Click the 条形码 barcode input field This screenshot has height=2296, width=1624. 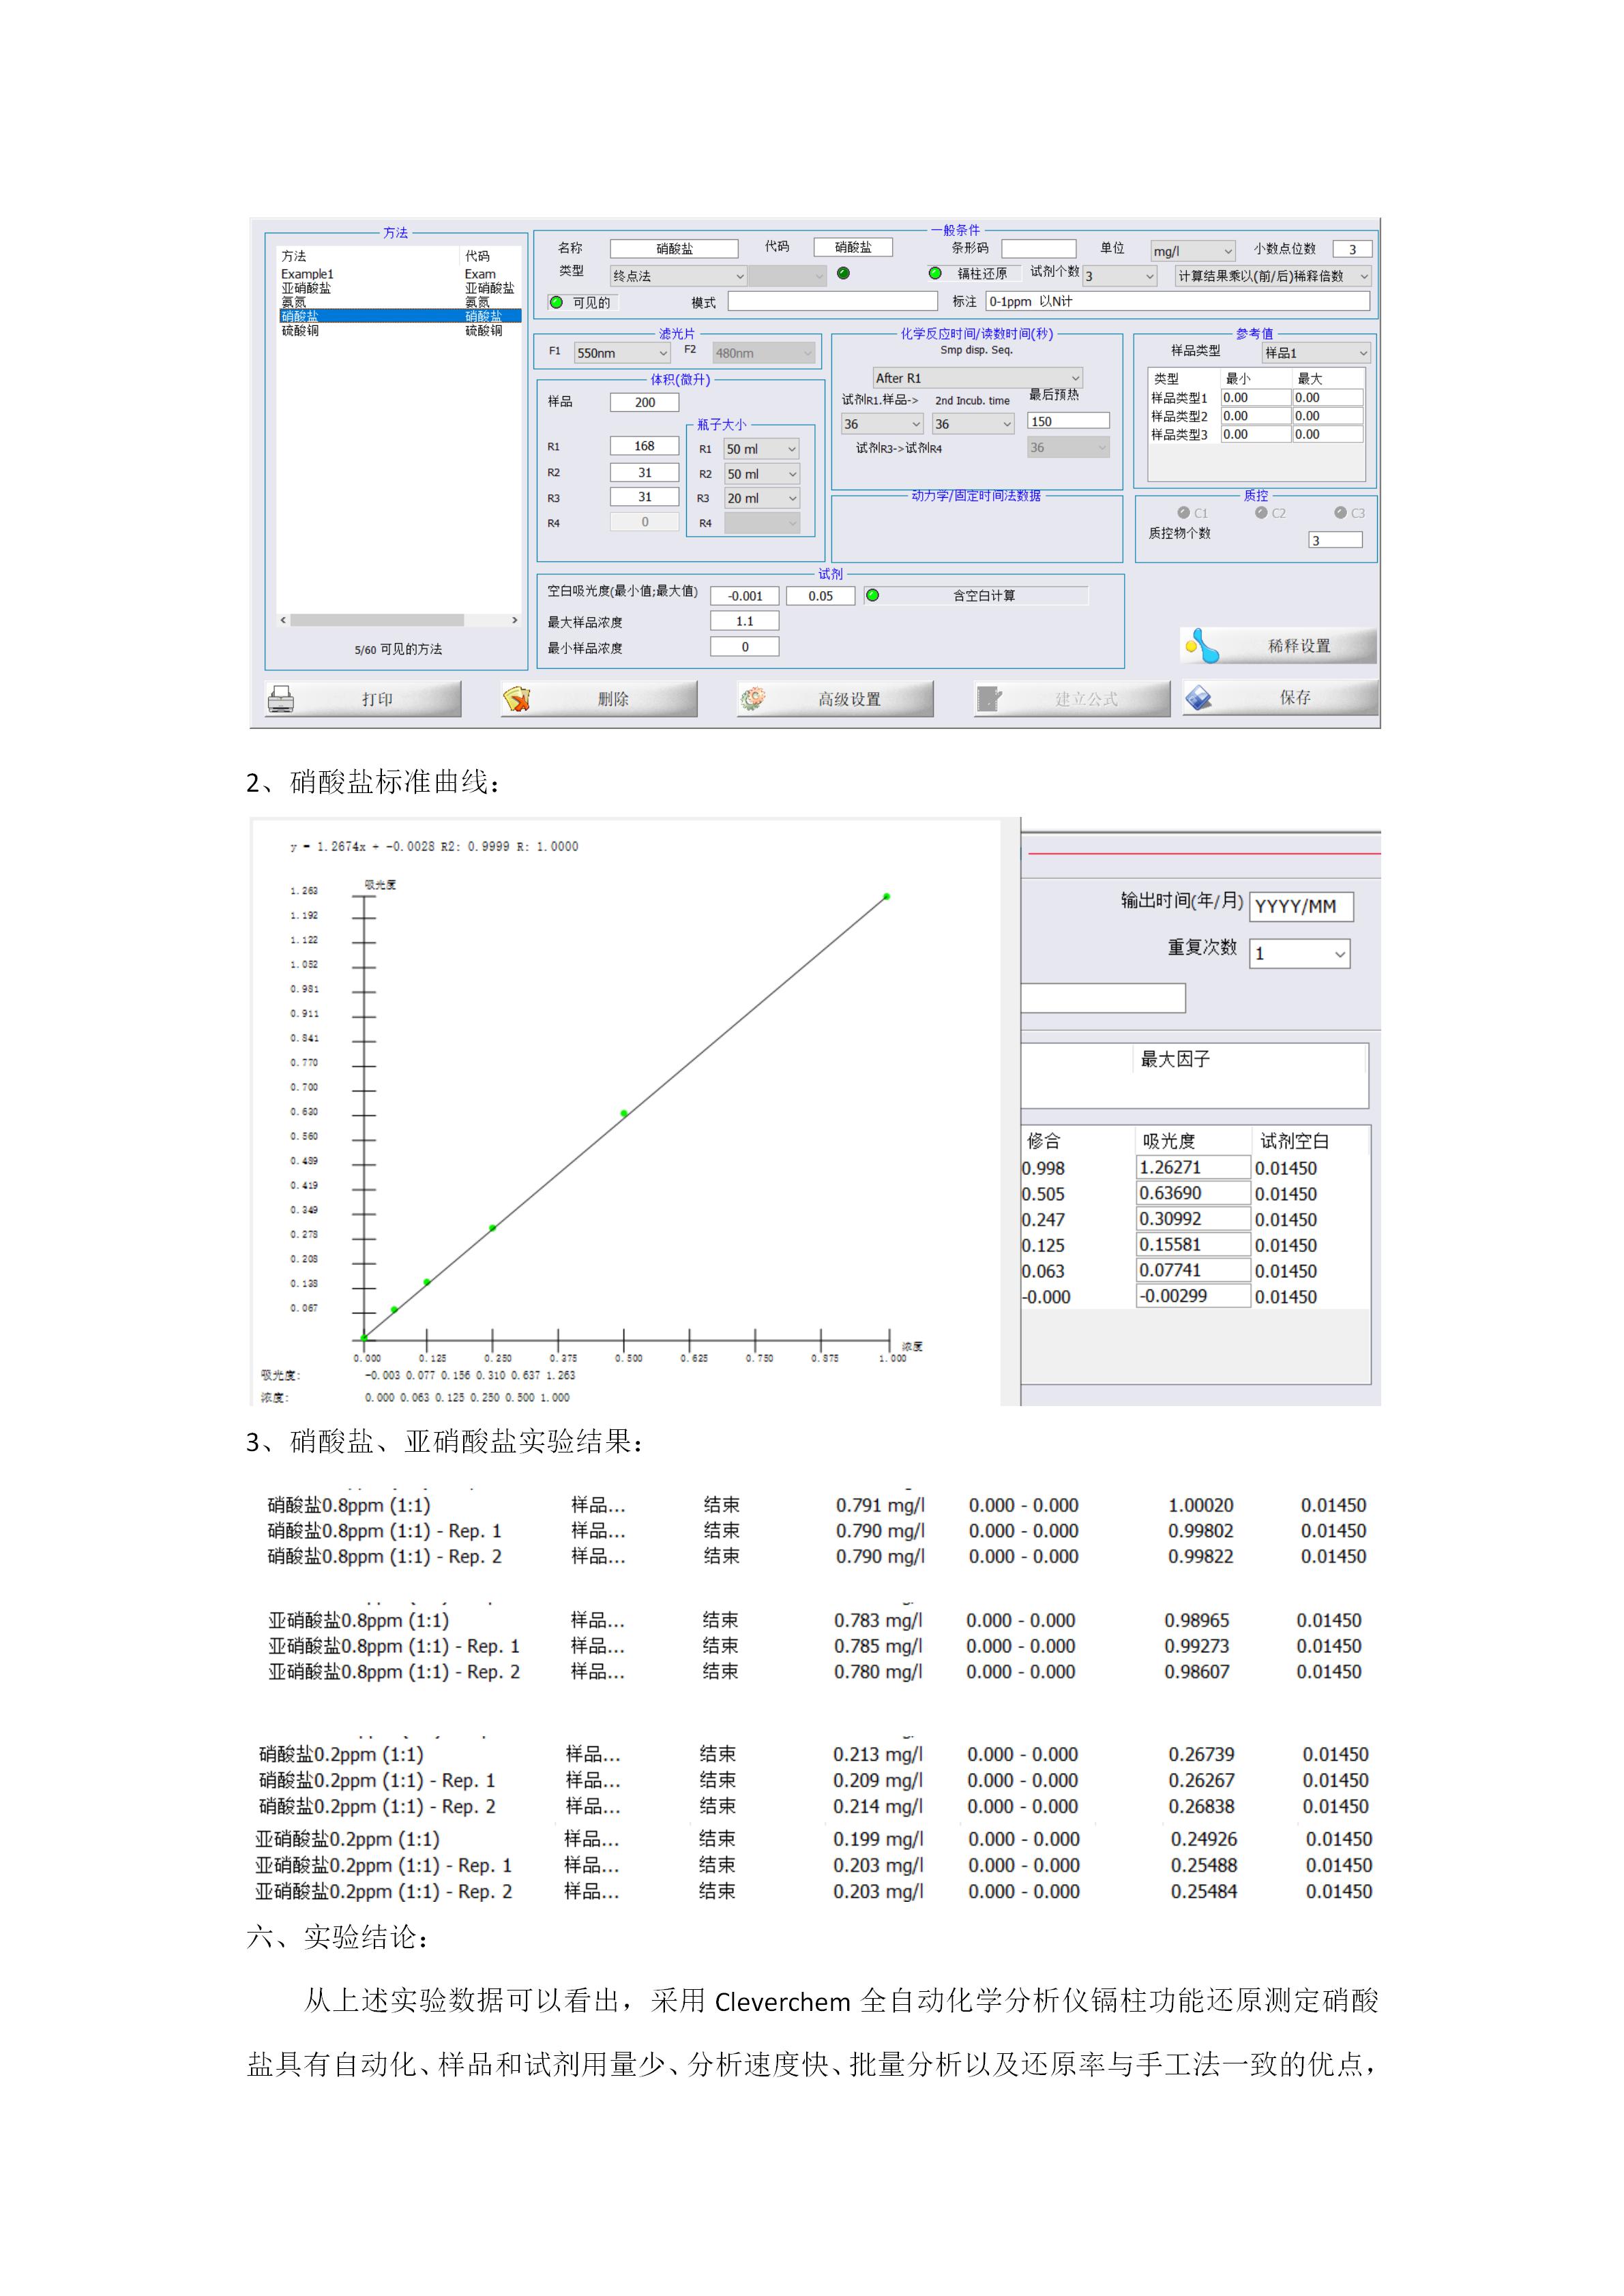(x=1039, y=248)
